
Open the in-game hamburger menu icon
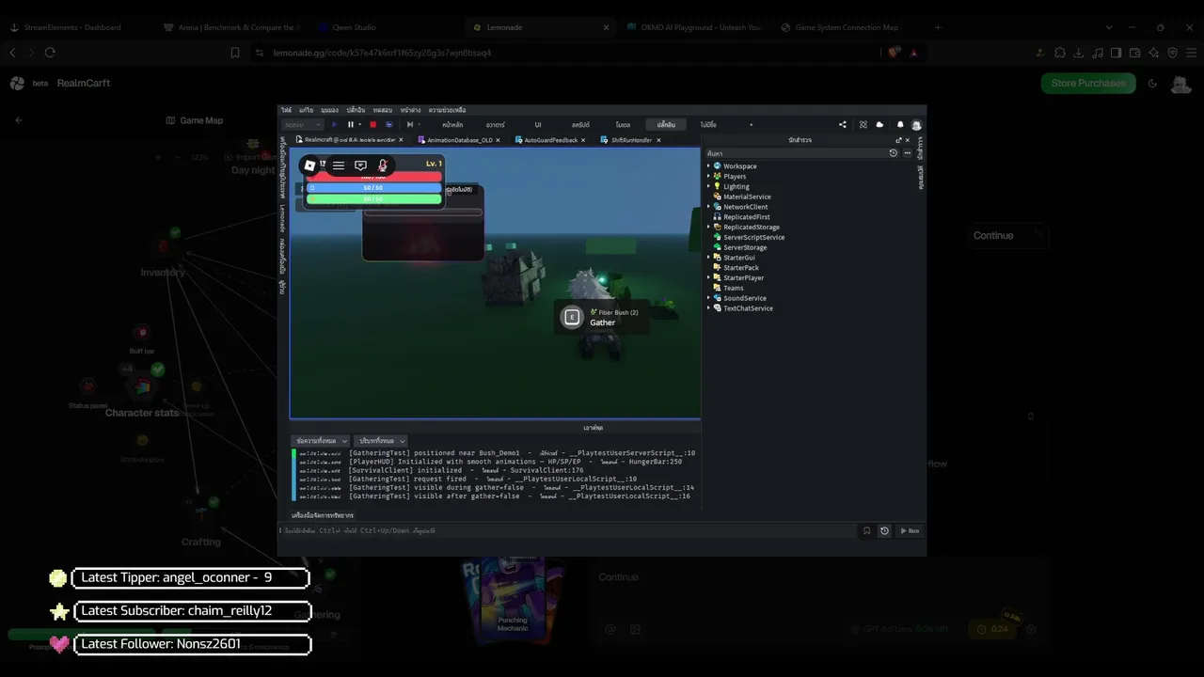(x=339, y=165)
